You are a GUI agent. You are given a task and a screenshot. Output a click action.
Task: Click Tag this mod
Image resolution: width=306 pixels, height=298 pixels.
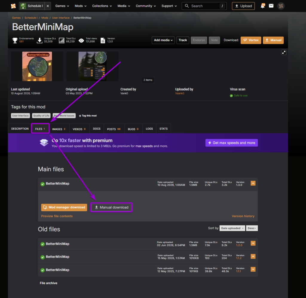[x=88, y=116]
